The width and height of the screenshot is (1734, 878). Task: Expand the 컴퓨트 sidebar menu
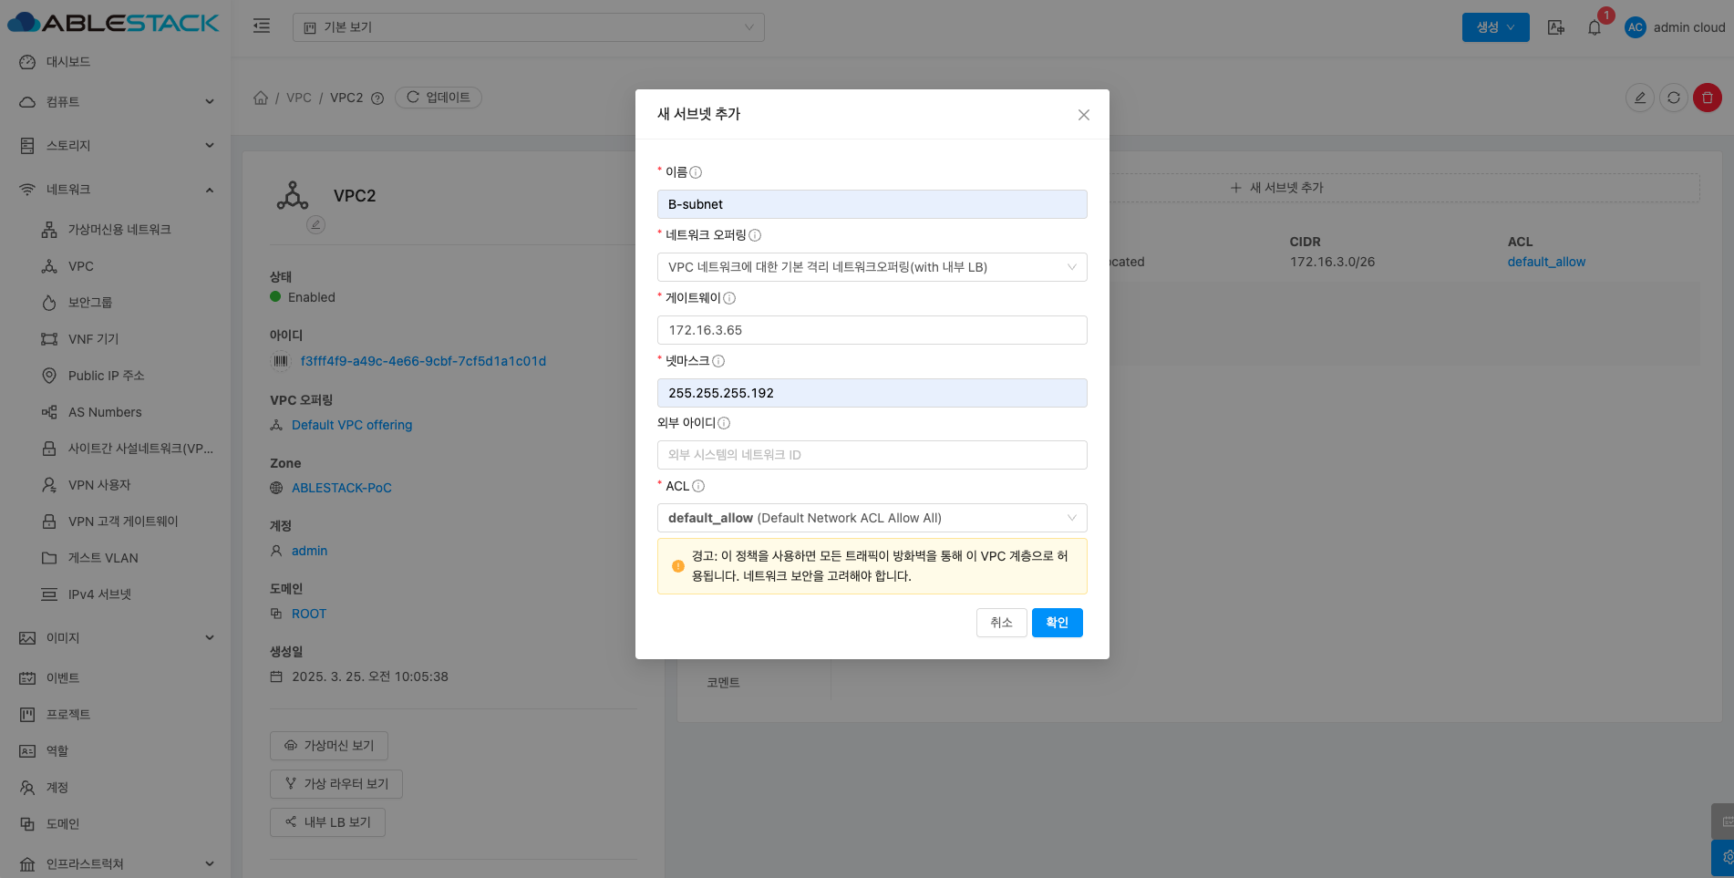[115, 102]
